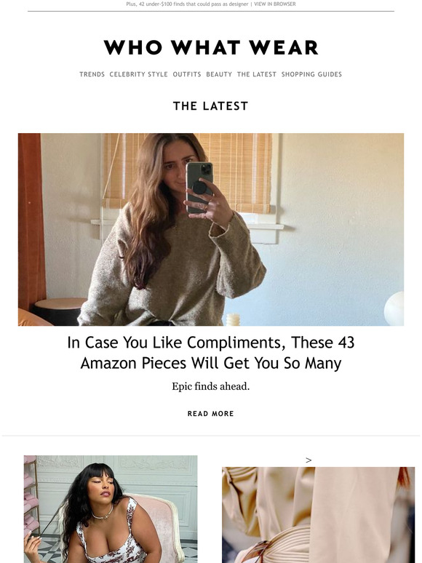The height and width of the screenshot is (563, 422).
Task: Click the READ MORE button
Action: coord(211,414)
